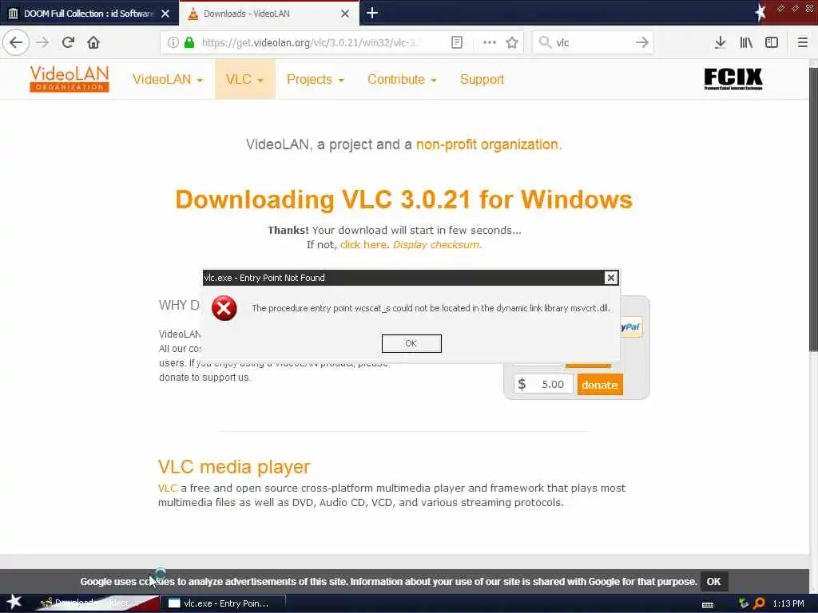Expand the VLC navigation dropdown
This screenshot has width=818, height=613.
pos(244,79)
